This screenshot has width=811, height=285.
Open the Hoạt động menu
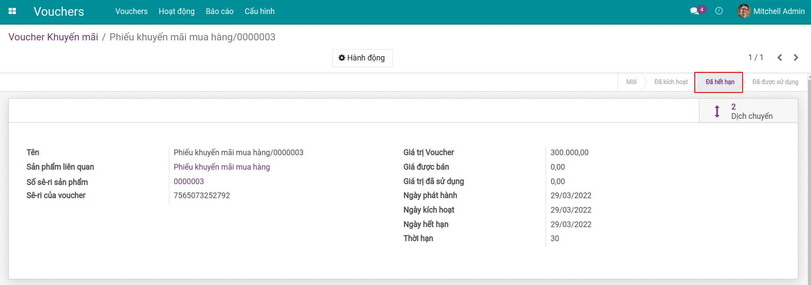point(177,11)
